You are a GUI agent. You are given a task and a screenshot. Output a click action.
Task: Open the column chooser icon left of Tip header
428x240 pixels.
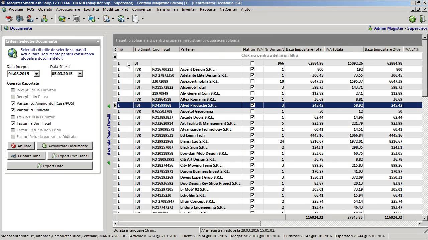[x=115, y=49]
